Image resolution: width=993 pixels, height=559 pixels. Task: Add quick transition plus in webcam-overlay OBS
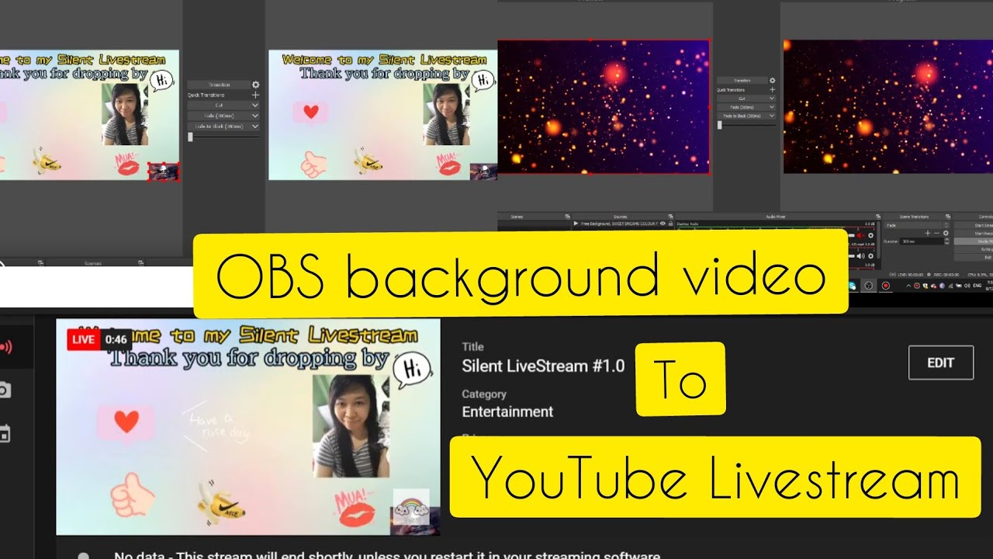255,95
